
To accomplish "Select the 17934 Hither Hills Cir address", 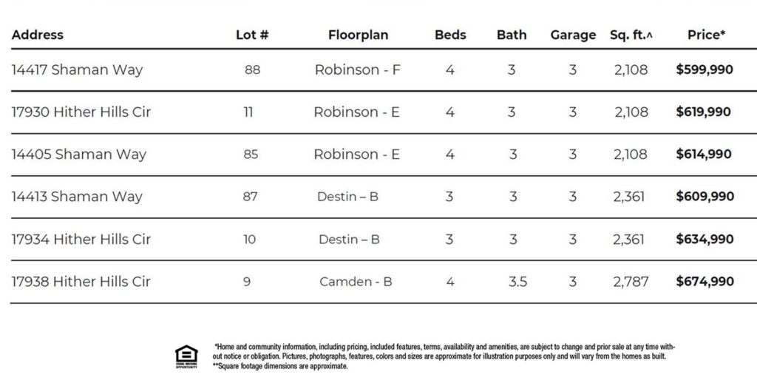I will pyautogui.click(x=81, y=240).
